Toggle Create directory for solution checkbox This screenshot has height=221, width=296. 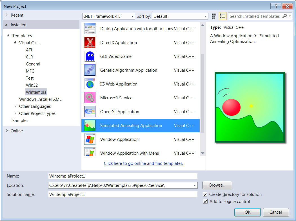click(x=205, y=194)
